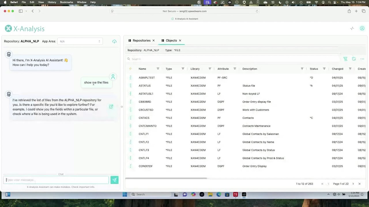Open Safari's sidebar options dropdown arrow
The width and height of the screenshot is (369, 207).
[26, 11]
